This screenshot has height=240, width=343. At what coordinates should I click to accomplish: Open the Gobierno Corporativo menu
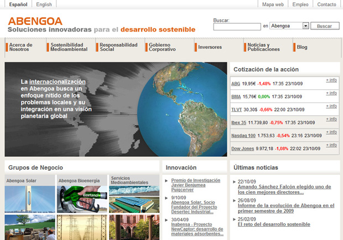point(162,47)
